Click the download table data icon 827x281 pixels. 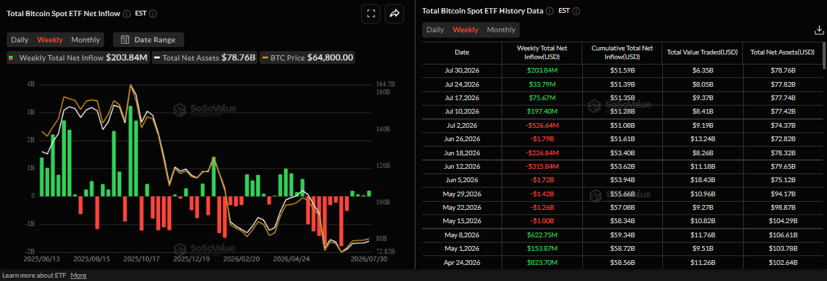coord(818,30)
